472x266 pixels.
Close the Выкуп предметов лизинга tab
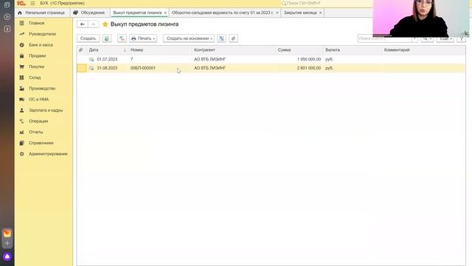coord(165,13)
